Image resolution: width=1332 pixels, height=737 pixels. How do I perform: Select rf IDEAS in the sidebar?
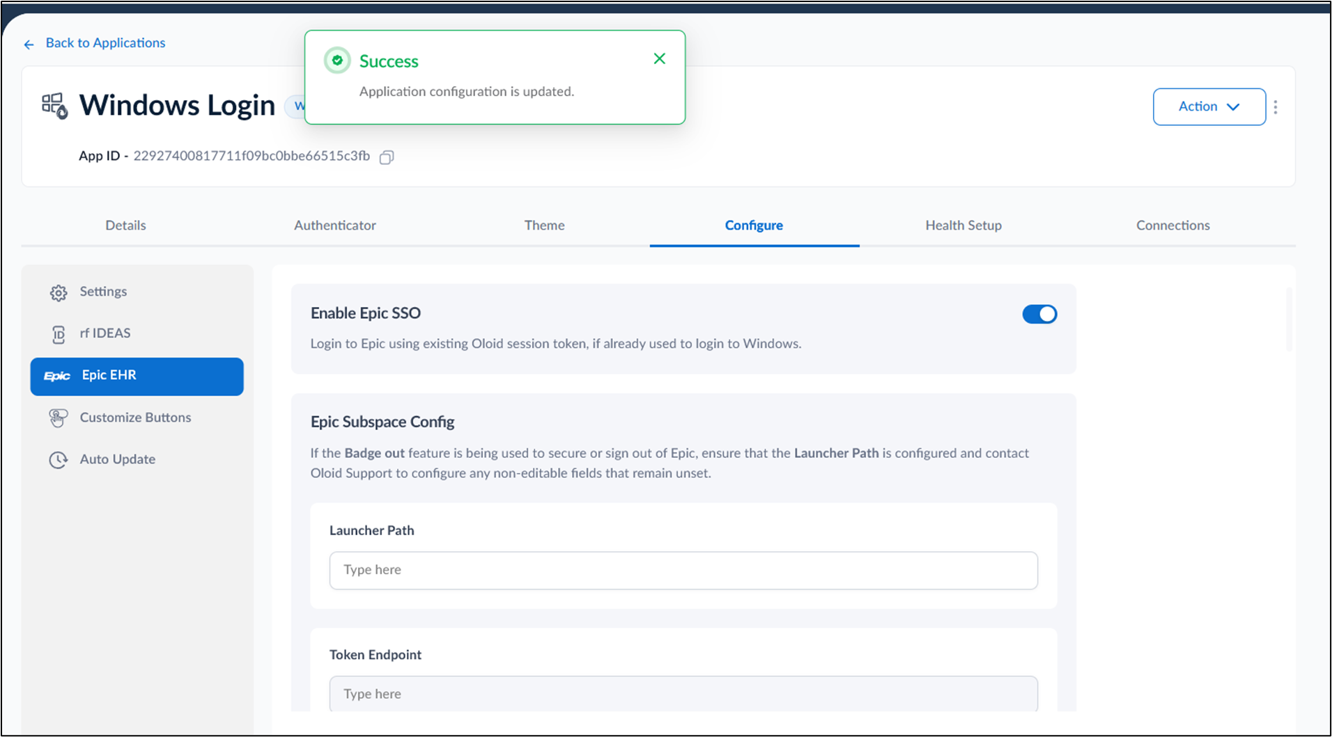tap(137, 333)
